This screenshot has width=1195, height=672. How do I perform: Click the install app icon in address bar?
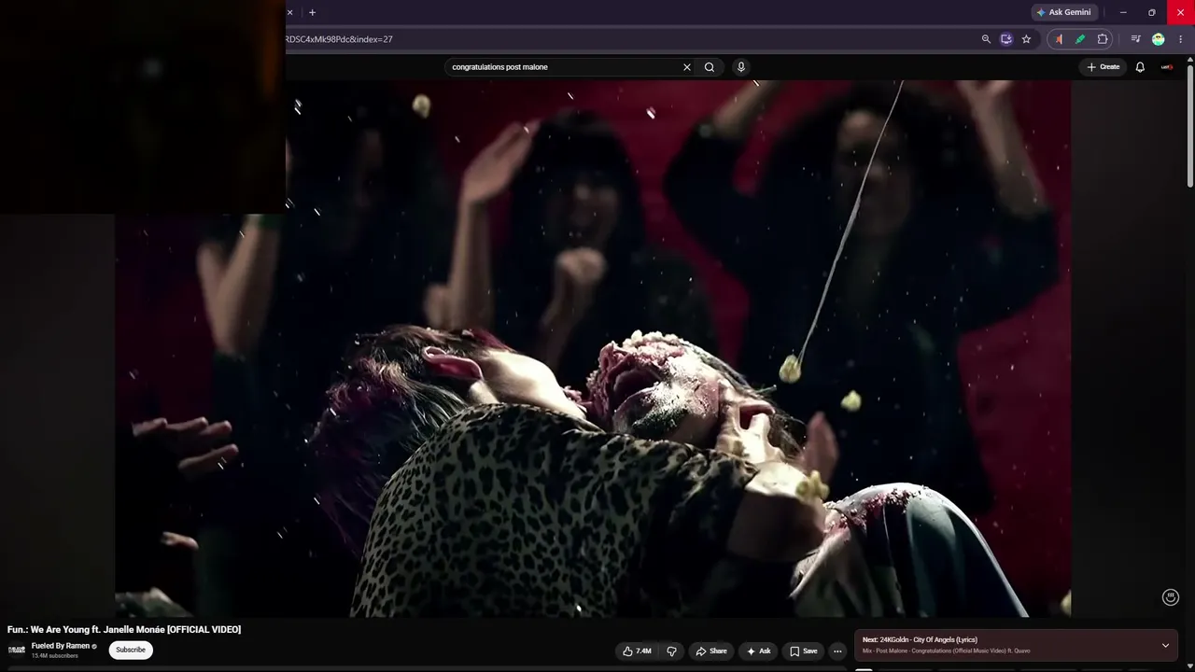coord(1006,39)
